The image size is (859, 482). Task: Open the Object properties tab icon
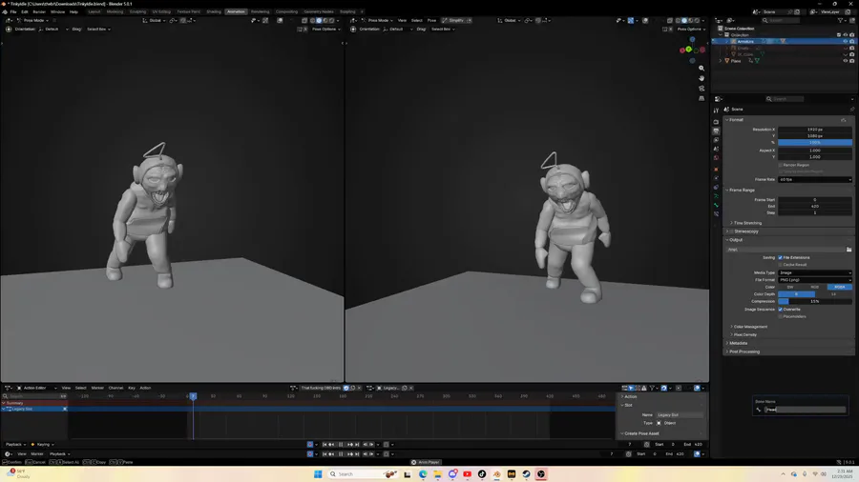(716, 170)
